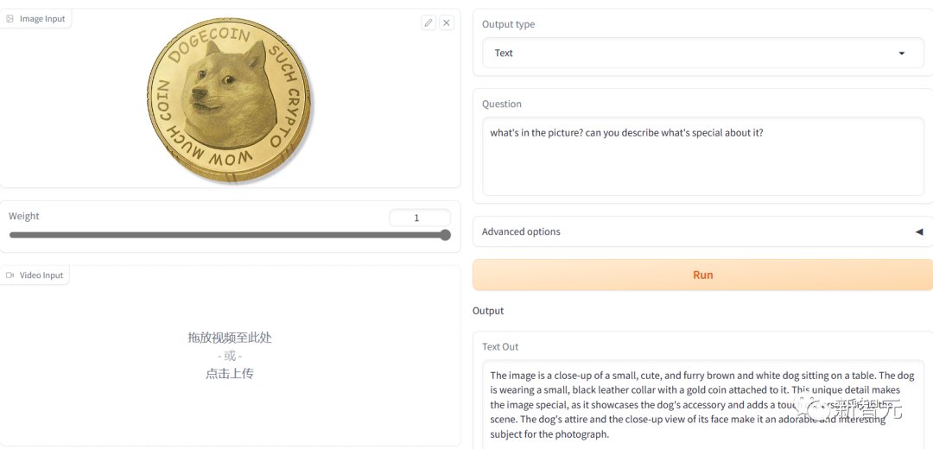This screenshot has height=449, width=933.
Task: Click the 'Weight' label
Action: tap(24, 216)
